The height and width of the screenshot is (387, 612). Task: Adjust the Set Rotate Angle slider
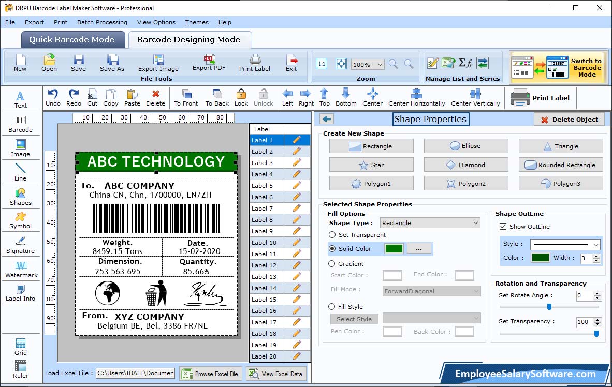pos(549,307)
